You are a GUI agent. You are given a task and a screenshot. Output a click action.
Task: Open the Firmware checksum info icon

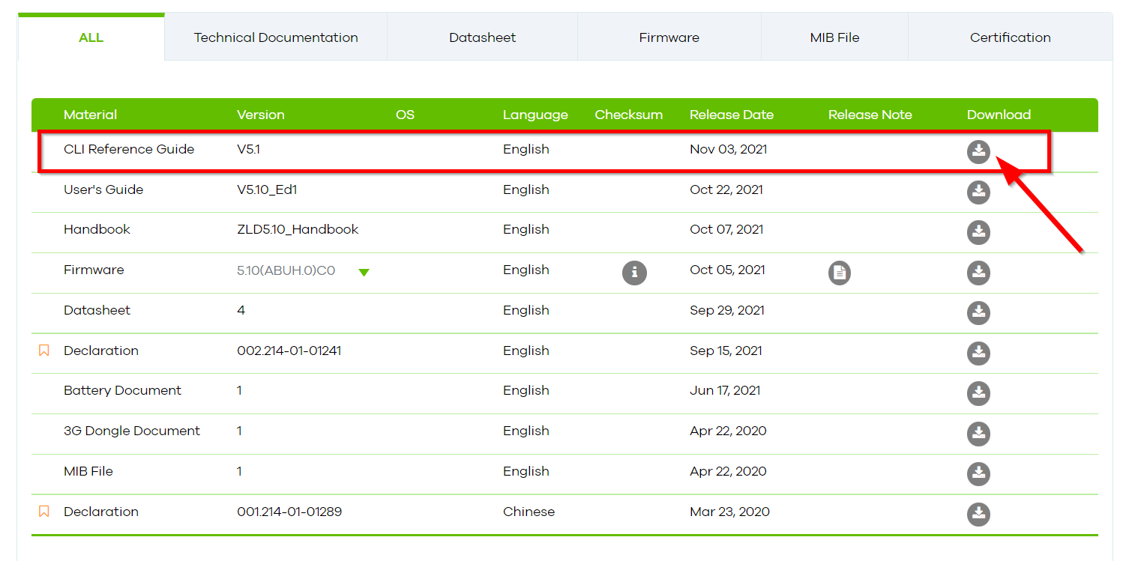coord(634,273)
